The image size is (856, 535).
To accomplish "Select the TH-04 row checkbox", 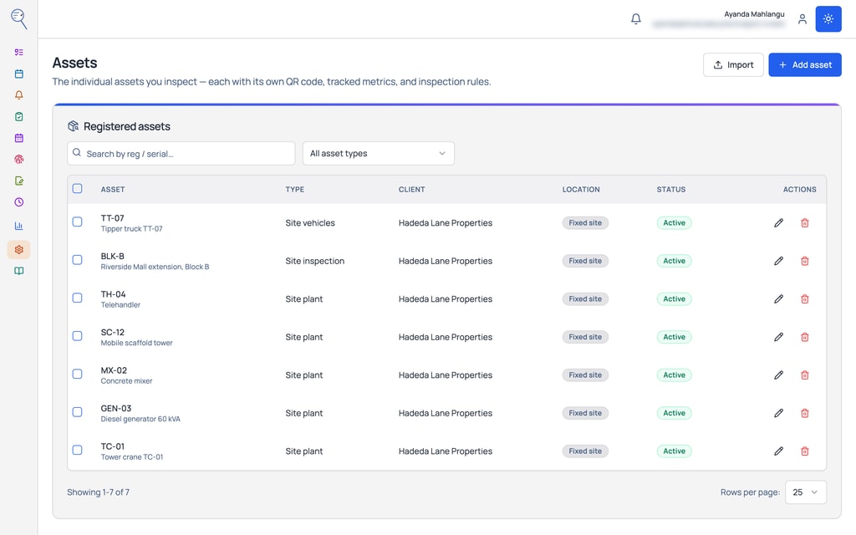I will (78, 298).
